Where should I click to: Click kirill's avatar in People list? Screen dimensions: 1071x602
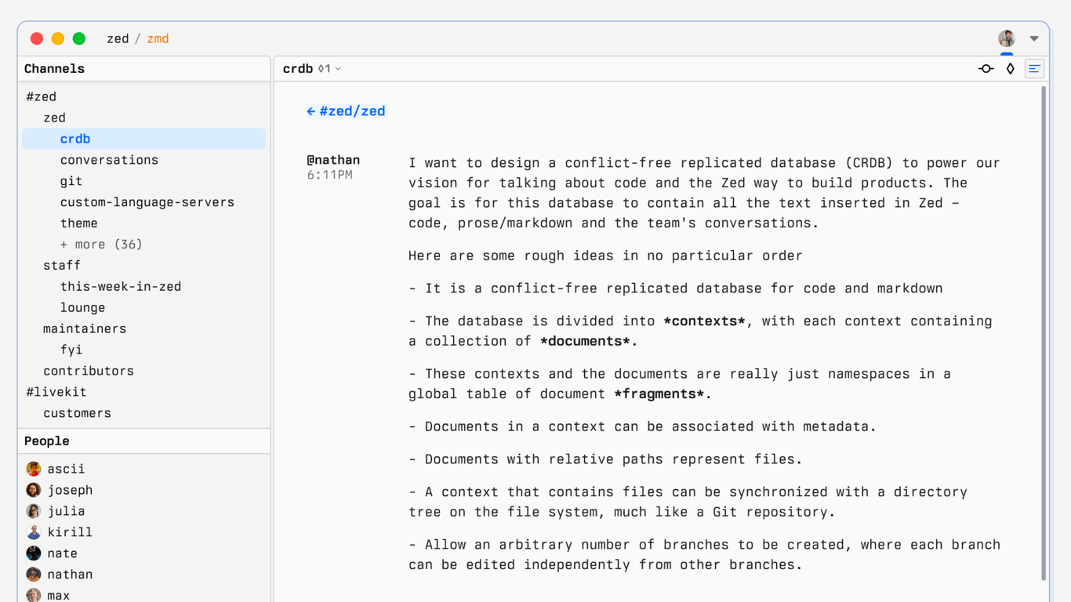coord(34,532)
